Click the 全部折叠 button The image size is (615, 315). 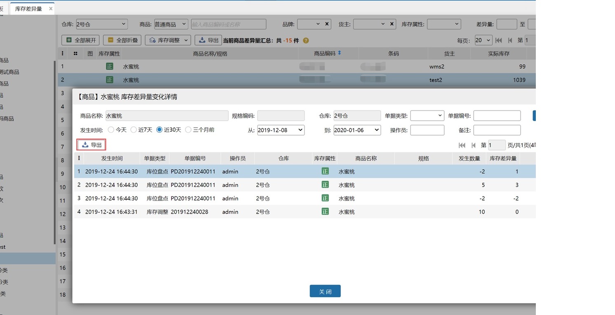tap(122, 40)
